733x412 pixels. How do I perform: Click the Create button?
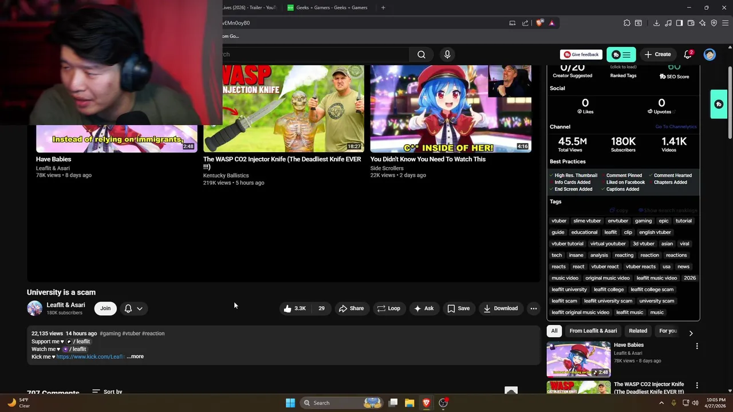657,54
